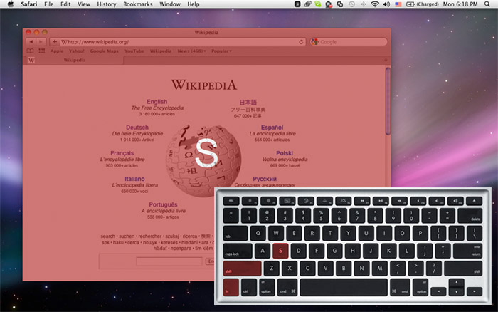This screenshot has height=312, width=498.
Task: Expand the News (468) bookmarks folder
Action: point(191,51)
